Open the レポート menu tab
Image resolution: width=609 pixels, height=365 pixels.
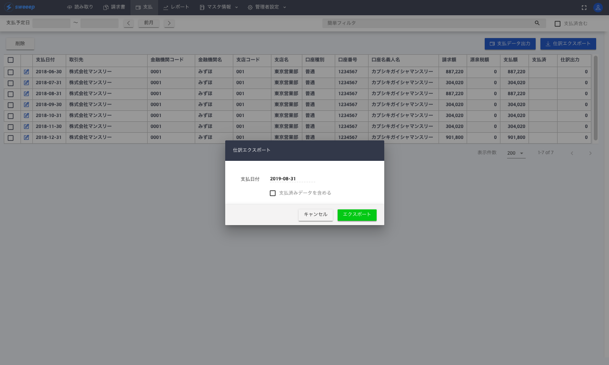pyautogui.click(x=176, y=8)
